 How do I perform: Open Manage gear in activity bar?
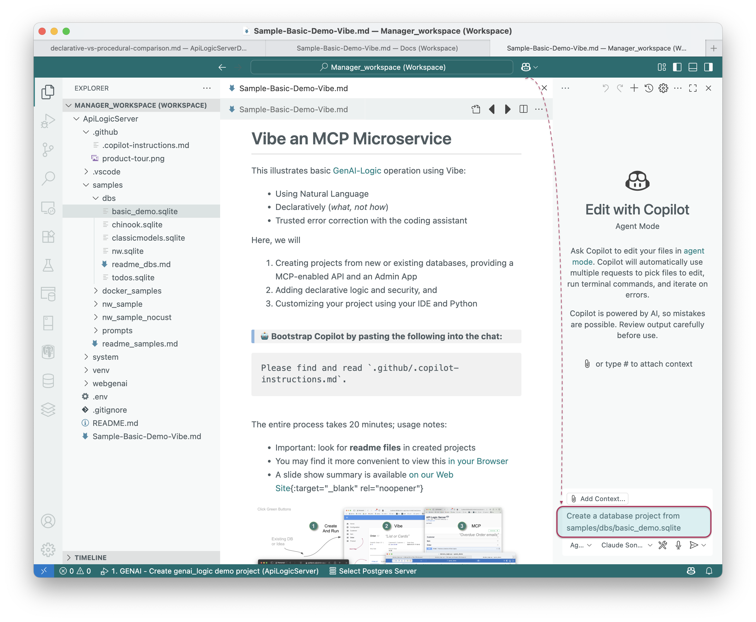click(x=48, y=550)
